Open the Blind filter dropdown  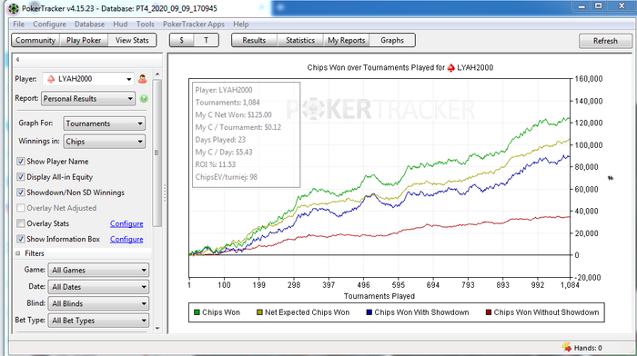[x=98, y=303]
